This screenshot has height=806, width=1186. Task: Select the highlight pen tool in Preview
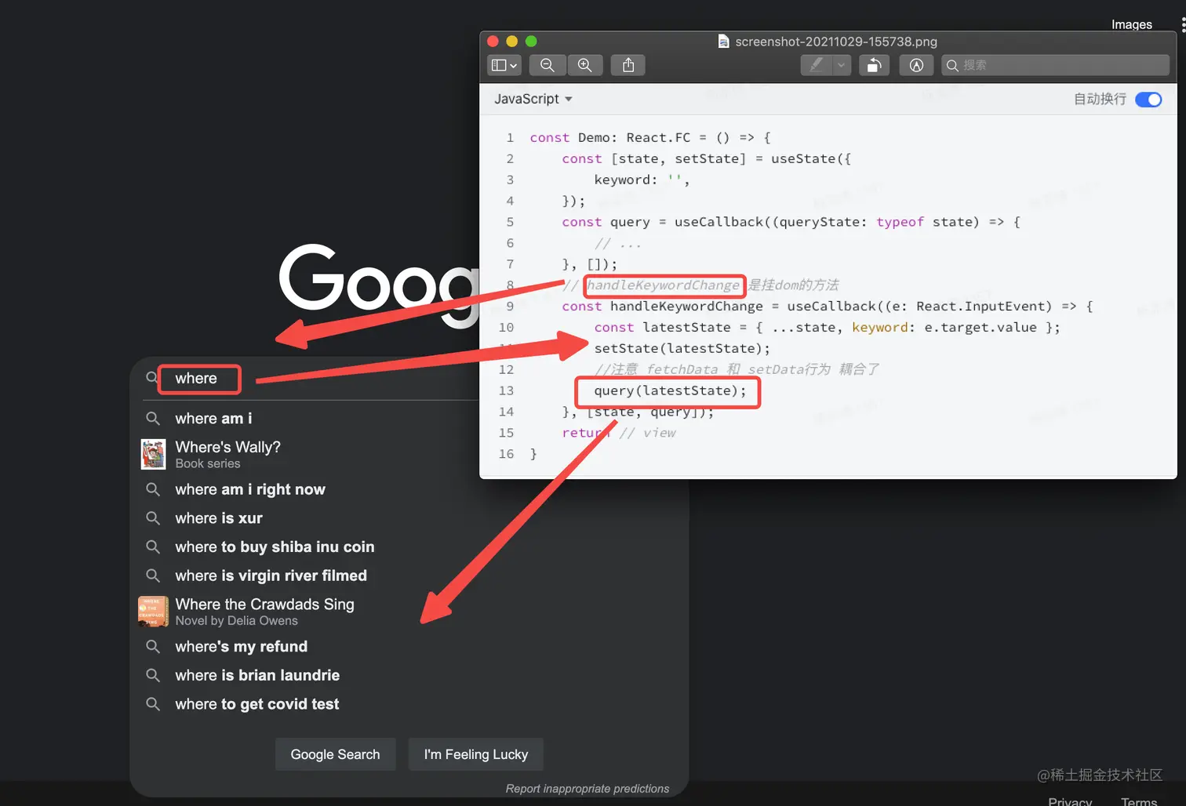(816, 65)
